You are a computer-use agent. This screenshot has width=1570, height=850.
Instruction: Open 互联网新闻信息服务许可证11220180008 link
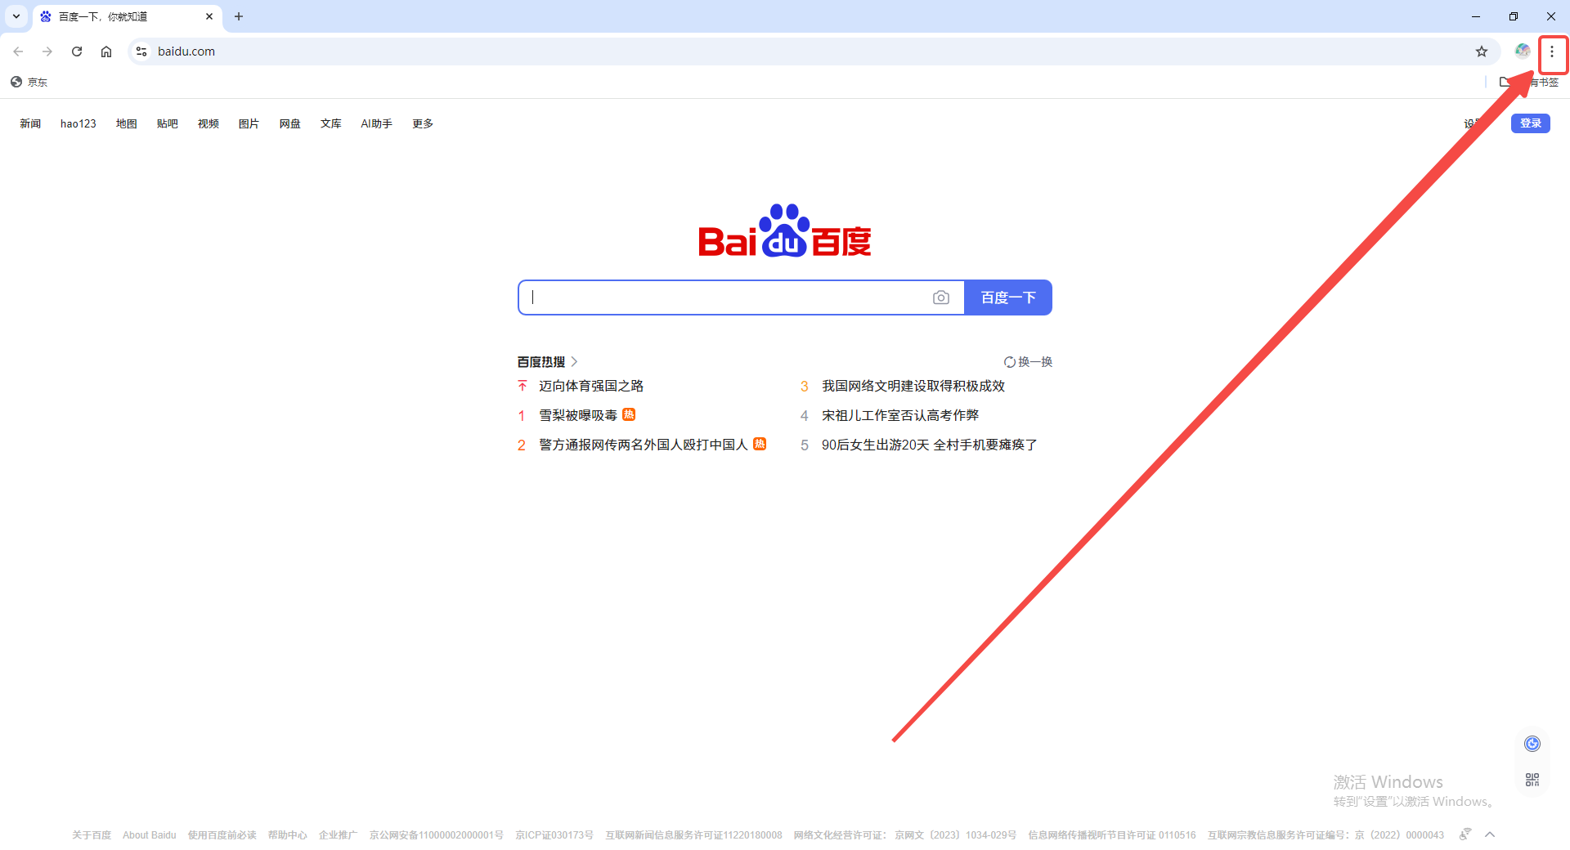[x=693, y=835]
